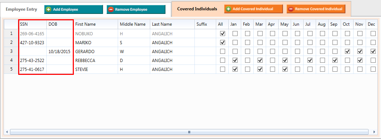Click the SSN cell 275-41-0617

[32, 69]
